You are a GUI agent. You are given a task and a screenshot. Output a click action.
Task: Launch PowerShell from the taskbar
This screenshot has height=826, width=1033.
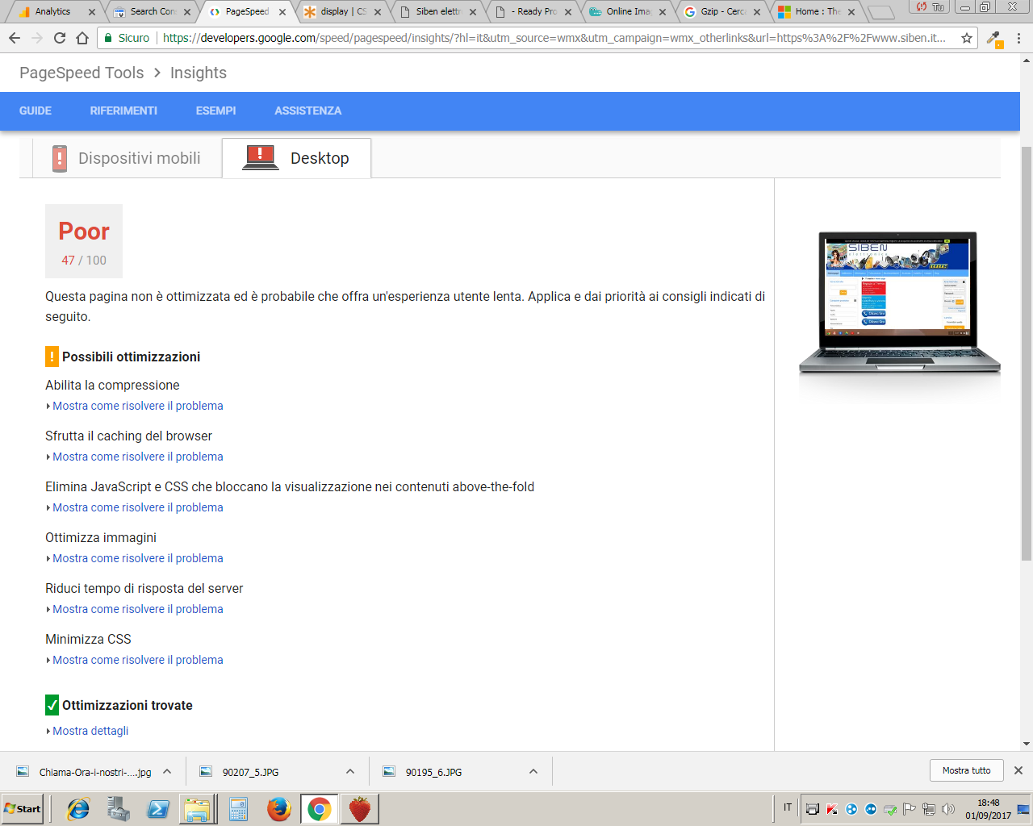point(158,809)
